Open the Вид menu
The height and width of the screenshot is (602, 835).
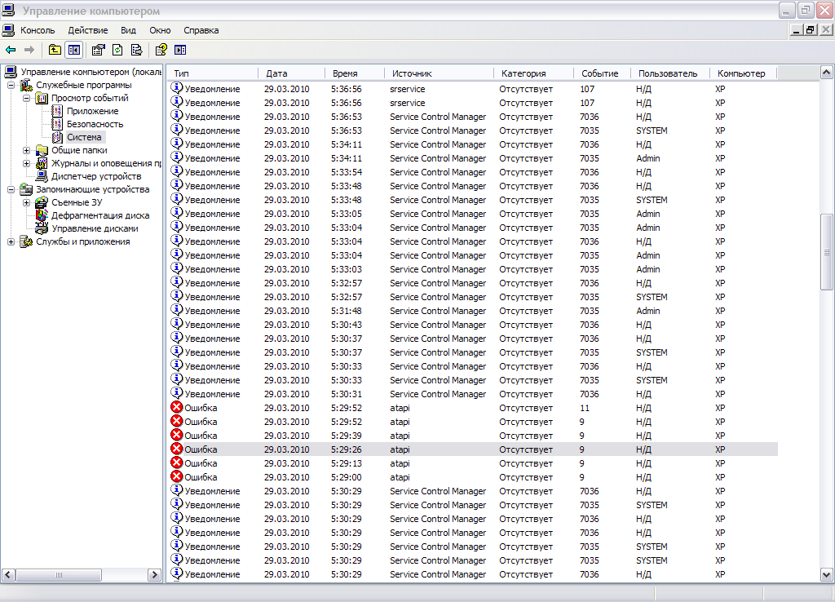click(x=128, y=30)
